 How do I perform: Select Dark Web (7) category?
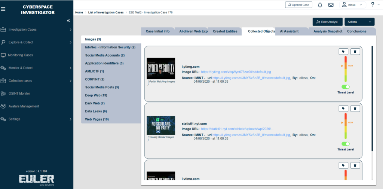(111, 103)
